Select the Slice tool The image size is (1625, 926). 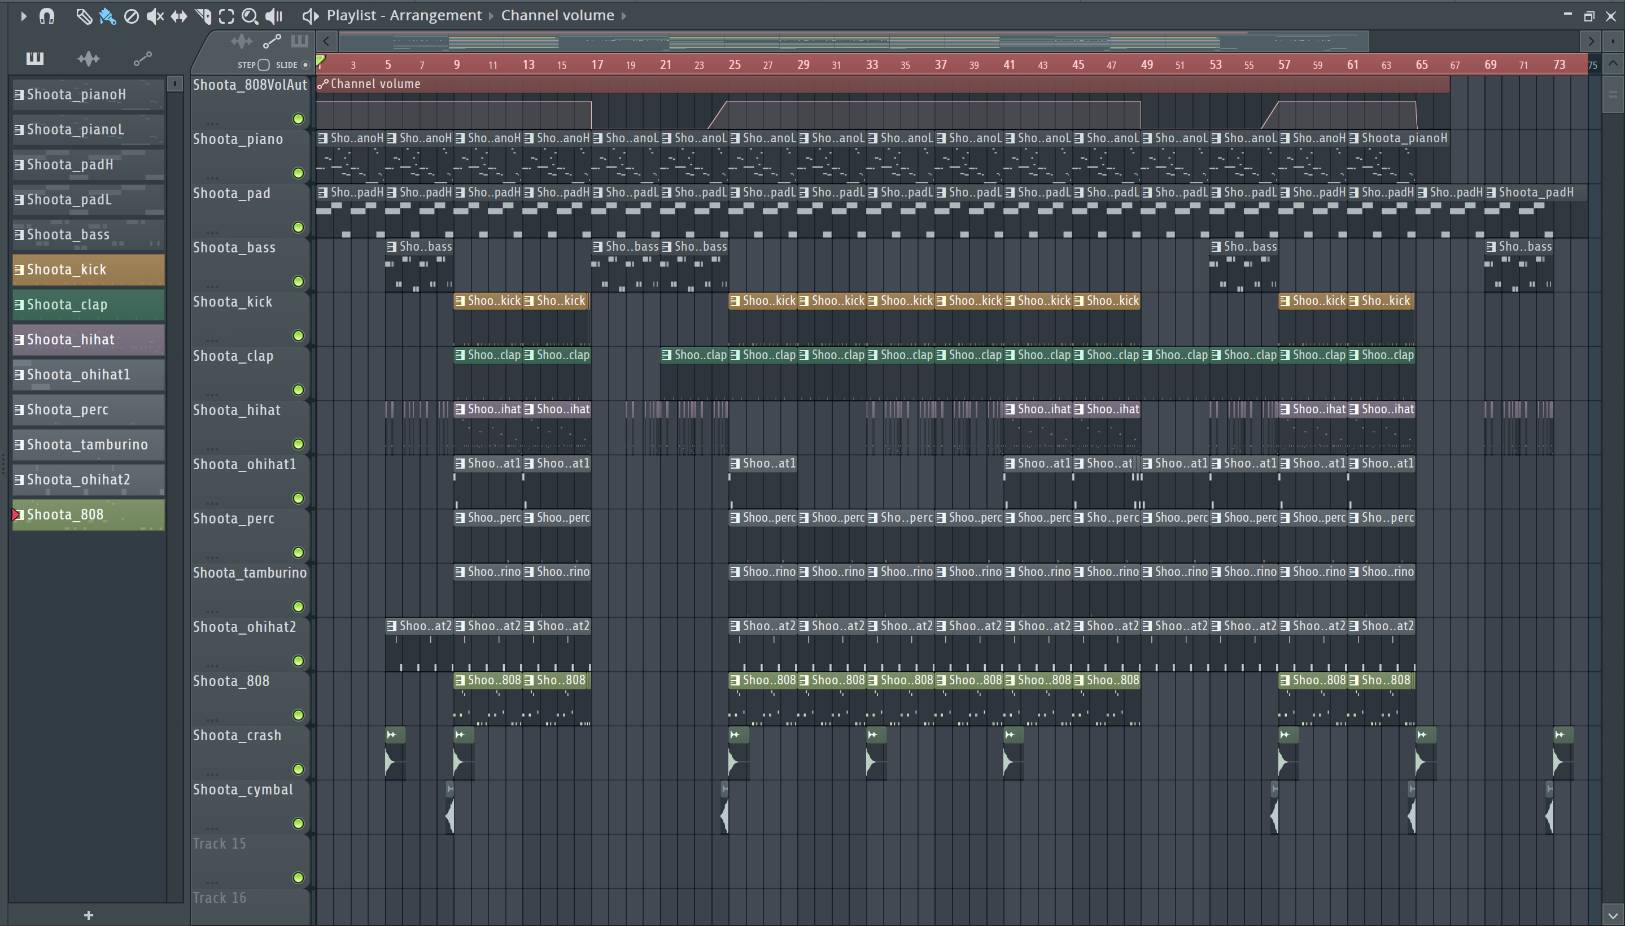click(203, 16)
